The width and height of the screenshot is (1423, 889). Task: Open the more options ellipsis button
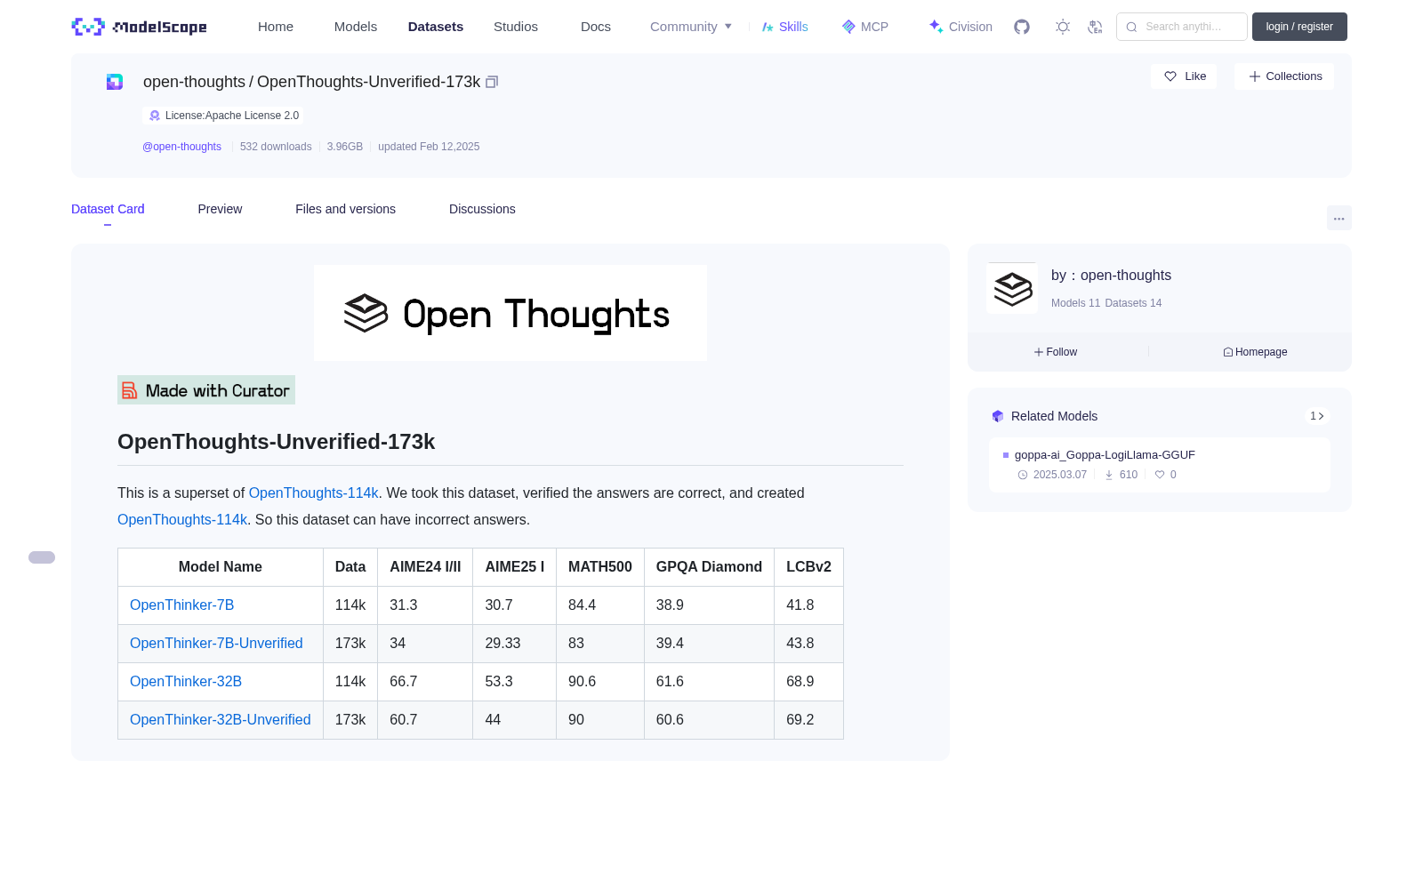click(1339, 218)
